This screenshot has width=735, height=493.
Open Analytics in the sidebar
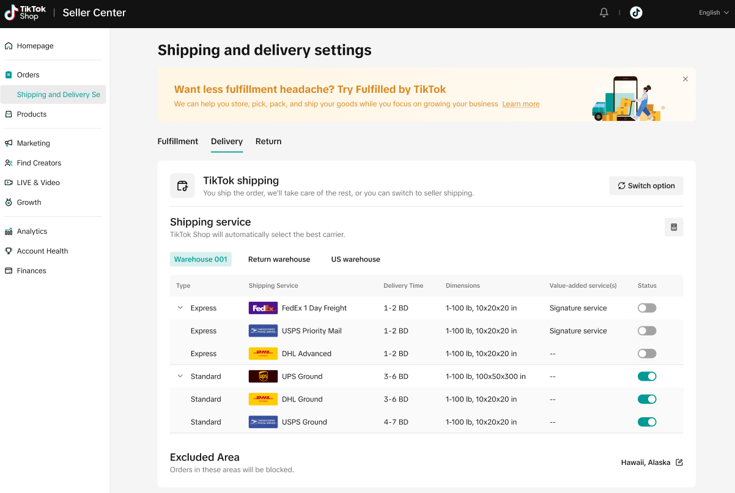[32, 232]
